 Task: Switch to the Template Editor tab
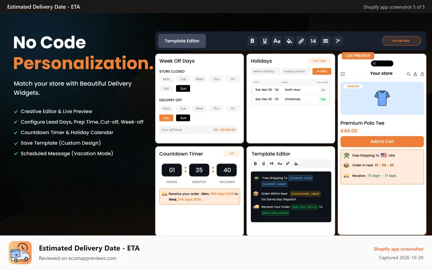tap(182, 41)
